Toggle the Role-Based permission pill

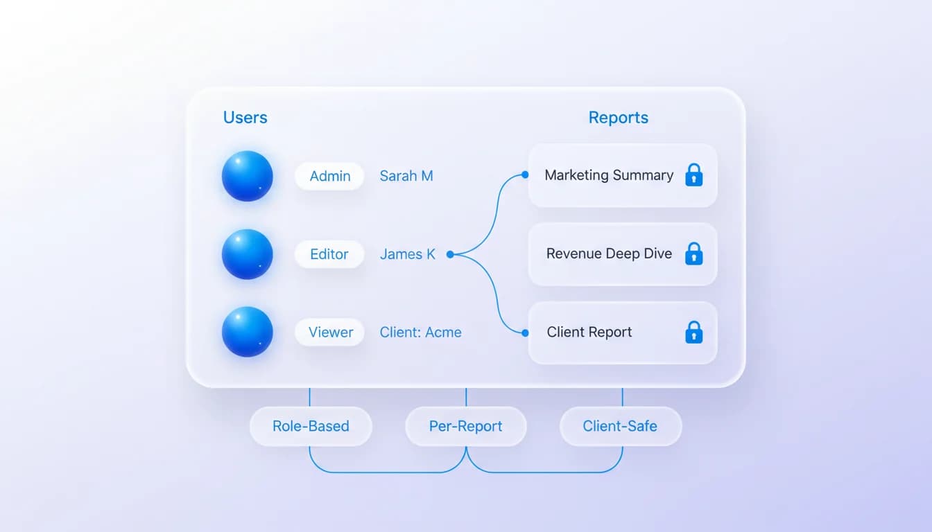tap(311, 427)
